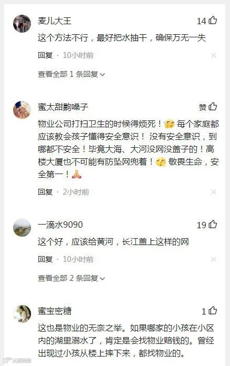
Task: Reply to 麦儿大王's comment via 回复
Action: 45,55
